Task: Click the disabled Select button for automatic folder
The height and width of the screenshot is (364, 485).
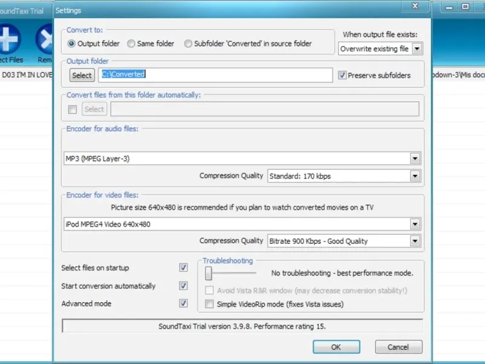Action: (95, 109)
